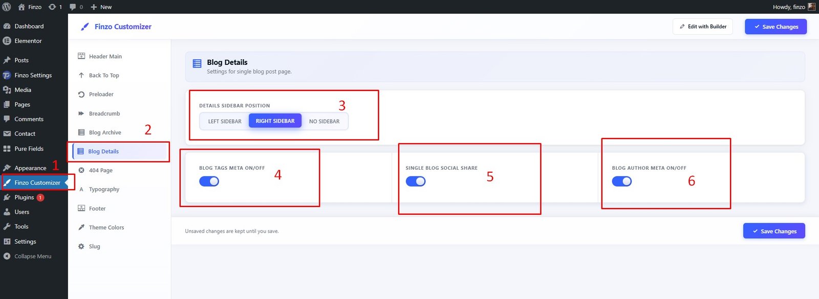
Task: Click the Edit with Builder button
Action: coord(703,27)
